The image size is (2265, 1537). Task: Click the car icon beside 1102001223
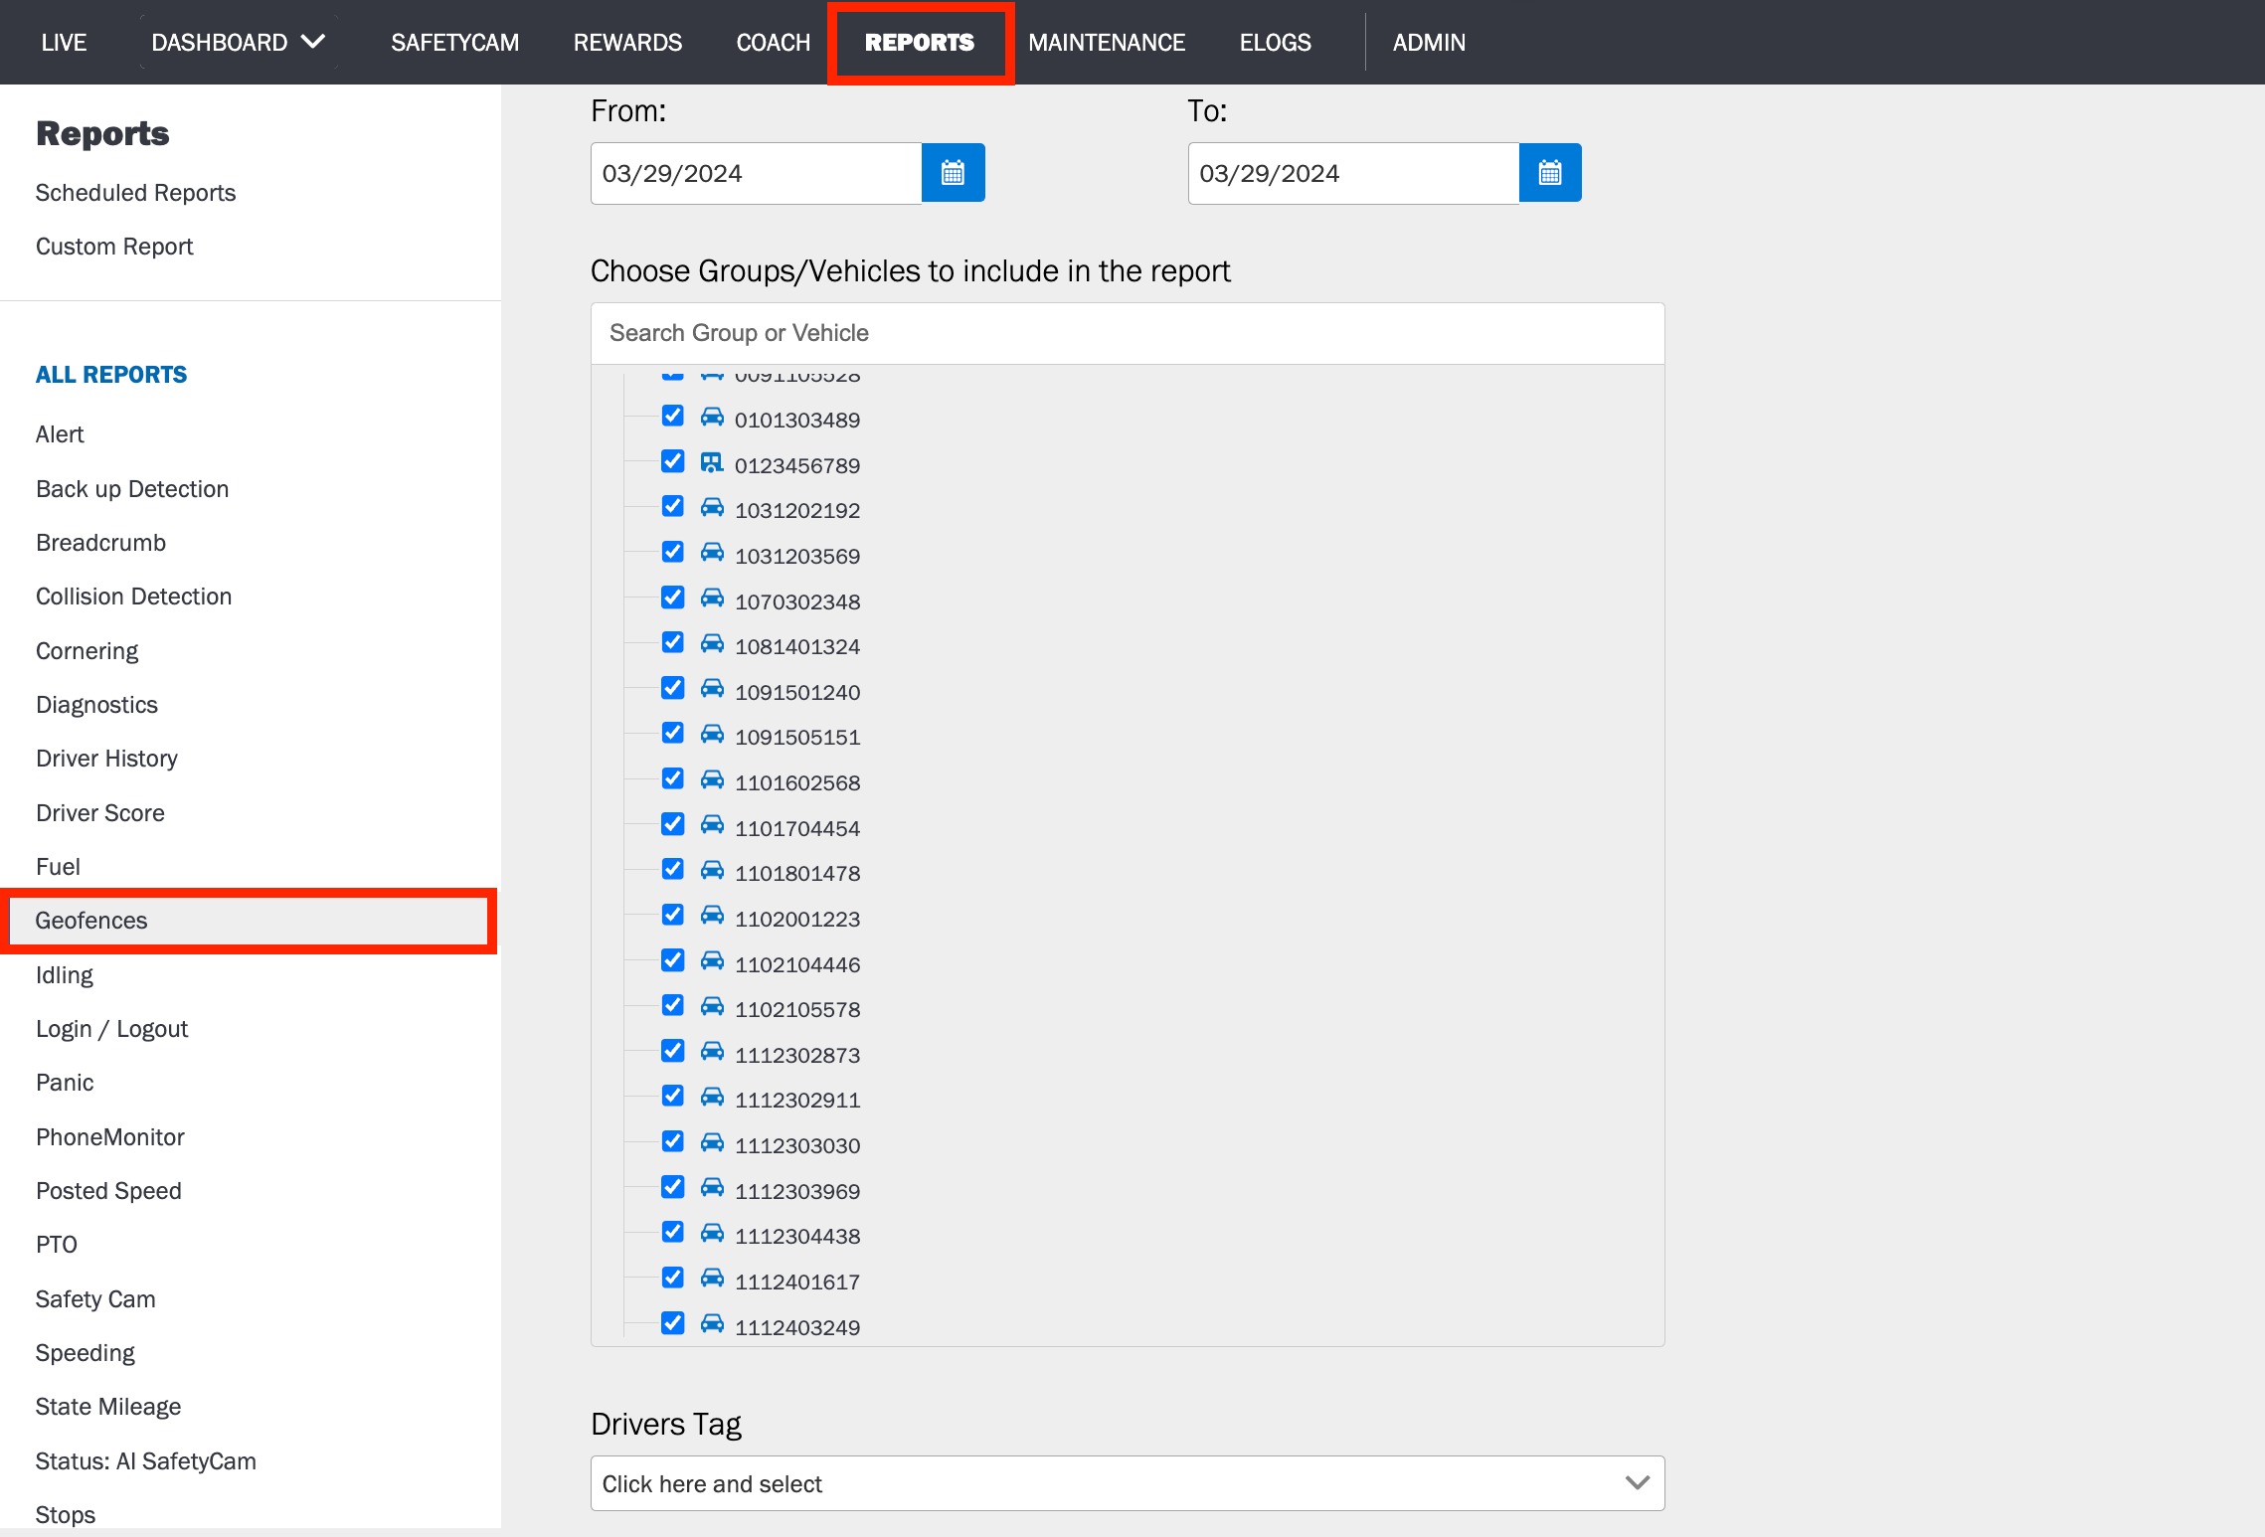click(x=712, y=917)
